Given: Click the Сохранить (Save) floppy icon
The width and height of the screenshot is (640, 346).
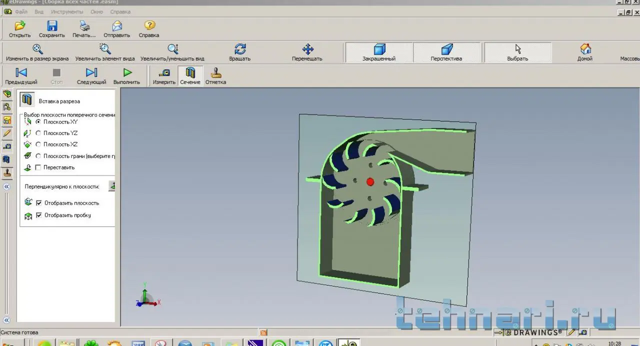Looking at the screenshot, I should coord(52,25).
